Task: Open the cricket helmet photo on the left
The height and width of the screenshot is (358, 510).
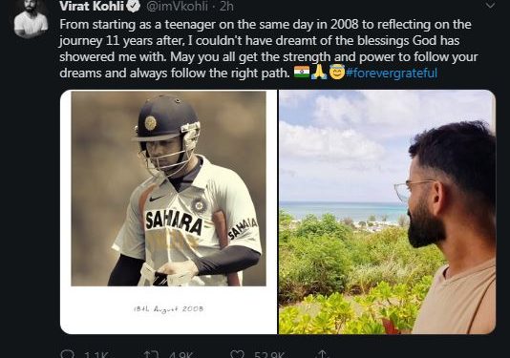Action: coord(168,212)
